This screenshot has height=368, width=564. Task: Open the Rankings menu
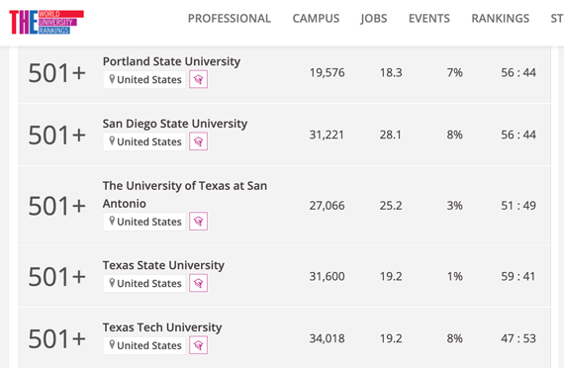[x=501, y=19]
